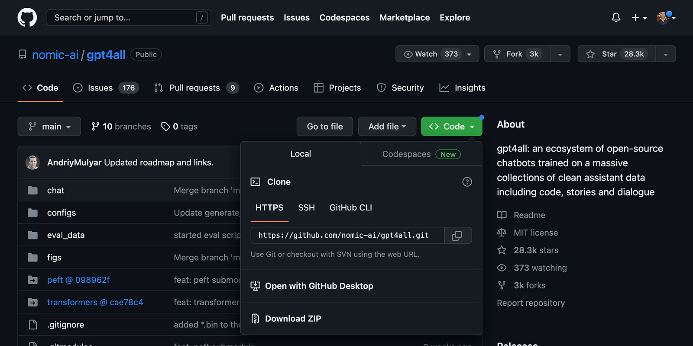693x346 pixels.
Task: Select the GitHub CLI clone option
Action: click(351, 208)
